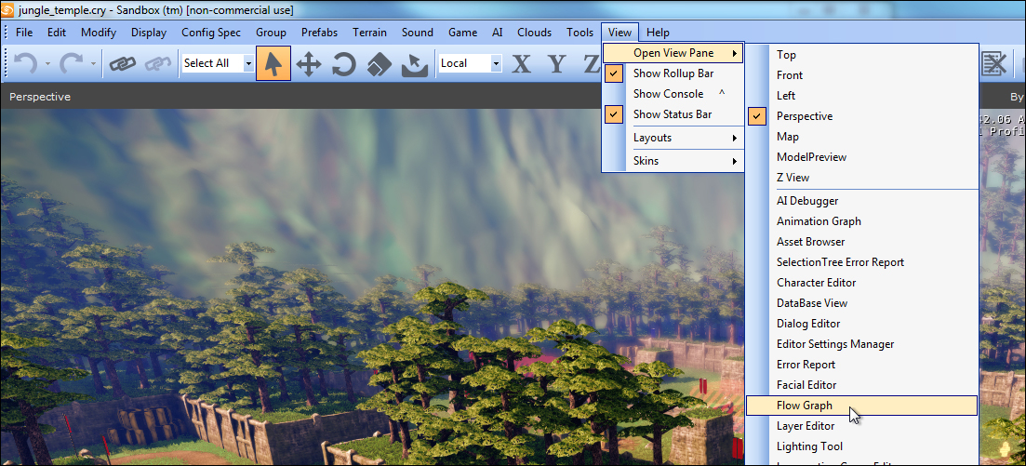Open the Undo history dropdown arrow
1026x466 pixels.
[x=47, y=63]
